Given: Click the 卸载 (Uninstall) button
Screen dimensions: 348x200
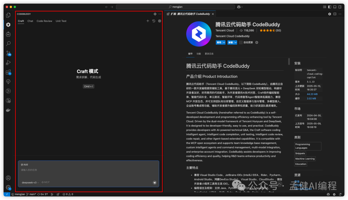Looking at the screenshot, I should pos(231,43).
